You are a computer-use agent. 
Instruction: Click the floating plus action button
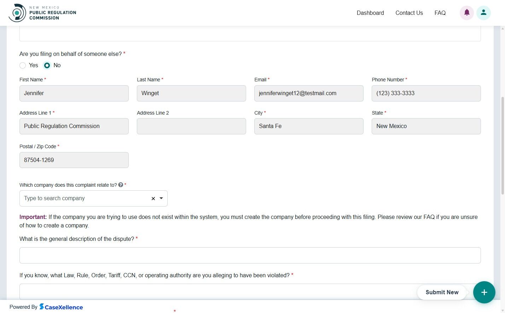pos(484,292)
